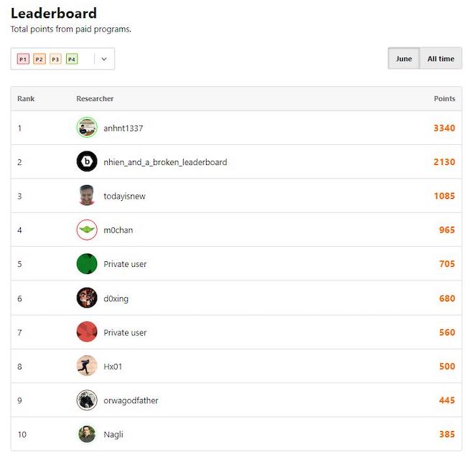Switch to the All time tab

pos(440,59)
